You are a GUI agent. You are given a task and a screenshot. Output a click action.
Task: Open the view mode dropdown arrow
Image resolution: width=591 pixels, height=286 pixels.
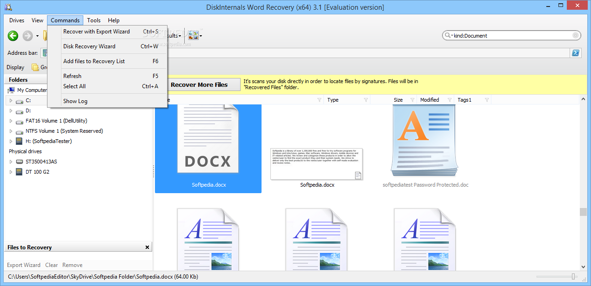[x=201, y=36]
